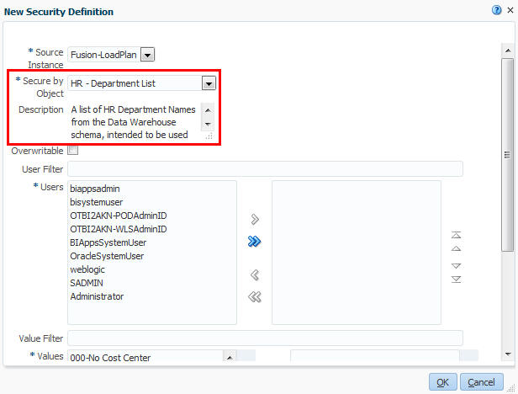Click the Description box down arrow
The width and height of the screenshot is (518, 394).
click(208, 124)
